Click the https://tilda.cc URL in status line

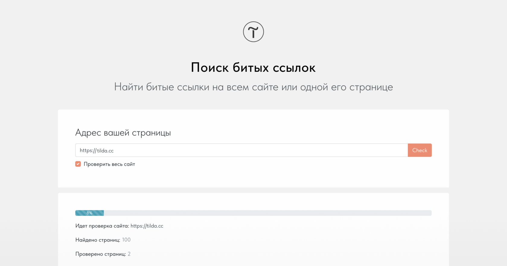(147, 226)
